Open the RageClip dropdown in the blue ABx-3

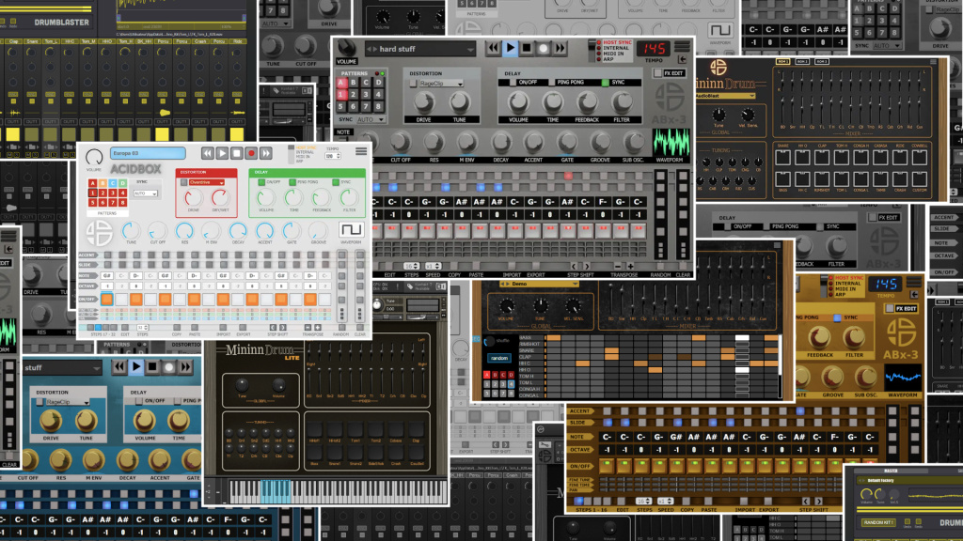[68, 402]
